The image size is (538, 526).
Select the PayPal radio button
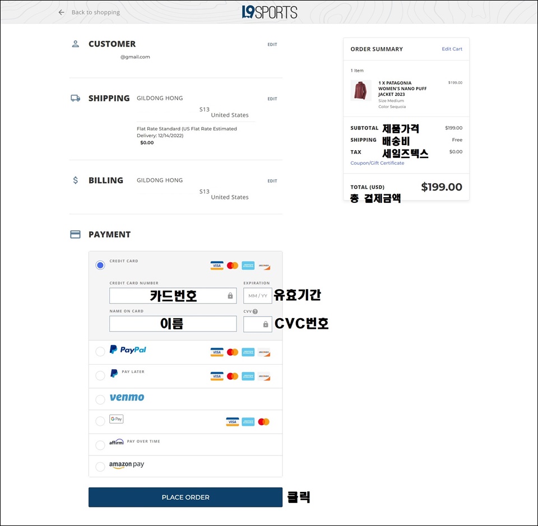[x=100, y=351]
